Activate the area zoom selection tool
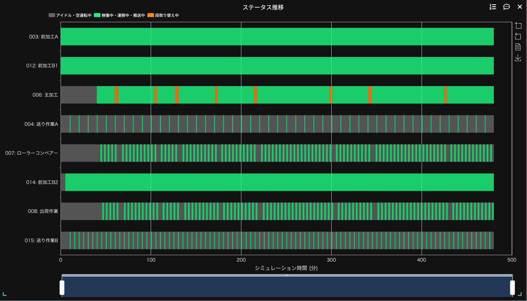This screenshot has width=527, height=301. (518, 25)
